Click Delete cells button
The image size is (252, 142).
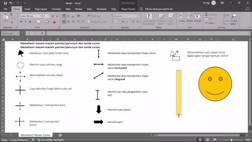pyautogui.click(x=189, y=19)
